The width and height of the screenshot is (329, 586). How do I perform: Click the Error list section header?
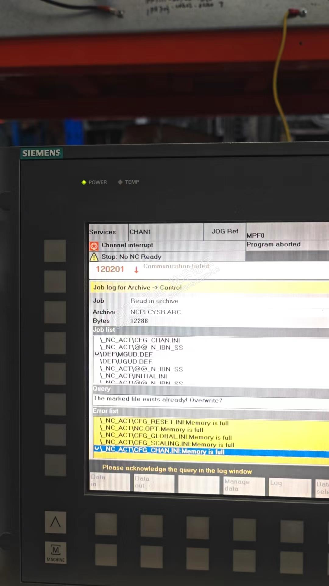[x=210, y=412]
